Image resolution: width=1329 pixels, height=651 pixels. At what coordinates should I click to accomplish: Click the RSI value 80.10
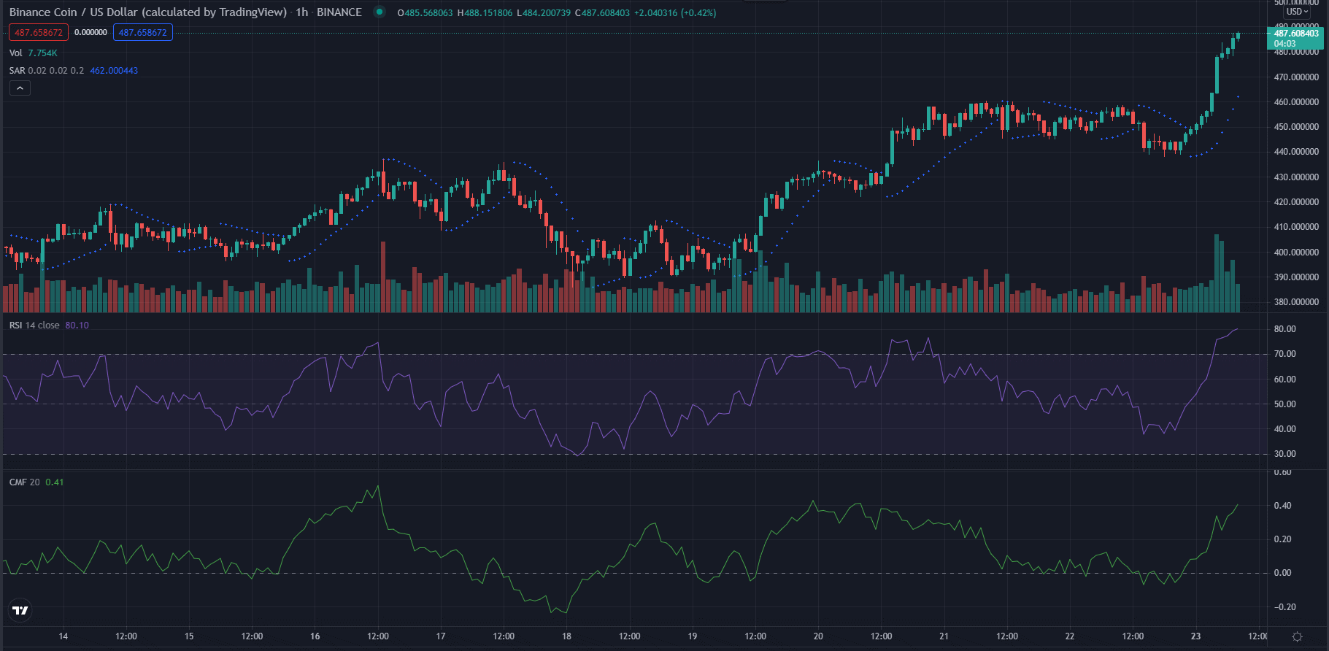[x=77, y=325]
